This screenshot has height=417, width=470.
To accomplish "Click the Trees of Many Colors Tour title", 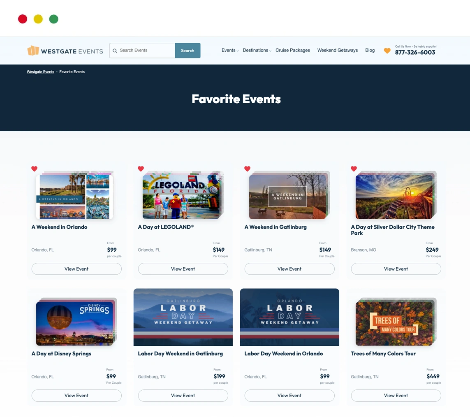I will [x=383, y=354].
